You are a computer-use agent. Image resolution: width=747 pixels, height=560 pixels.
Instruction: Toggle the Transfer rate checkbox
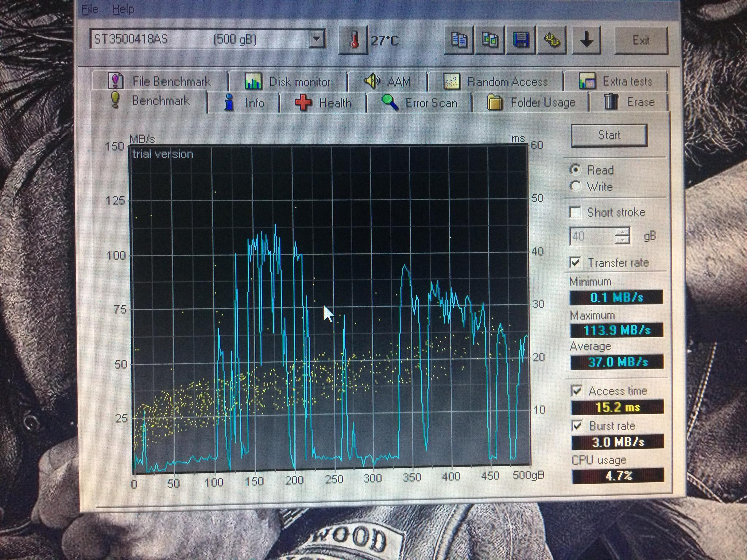(x=576, y=262)
